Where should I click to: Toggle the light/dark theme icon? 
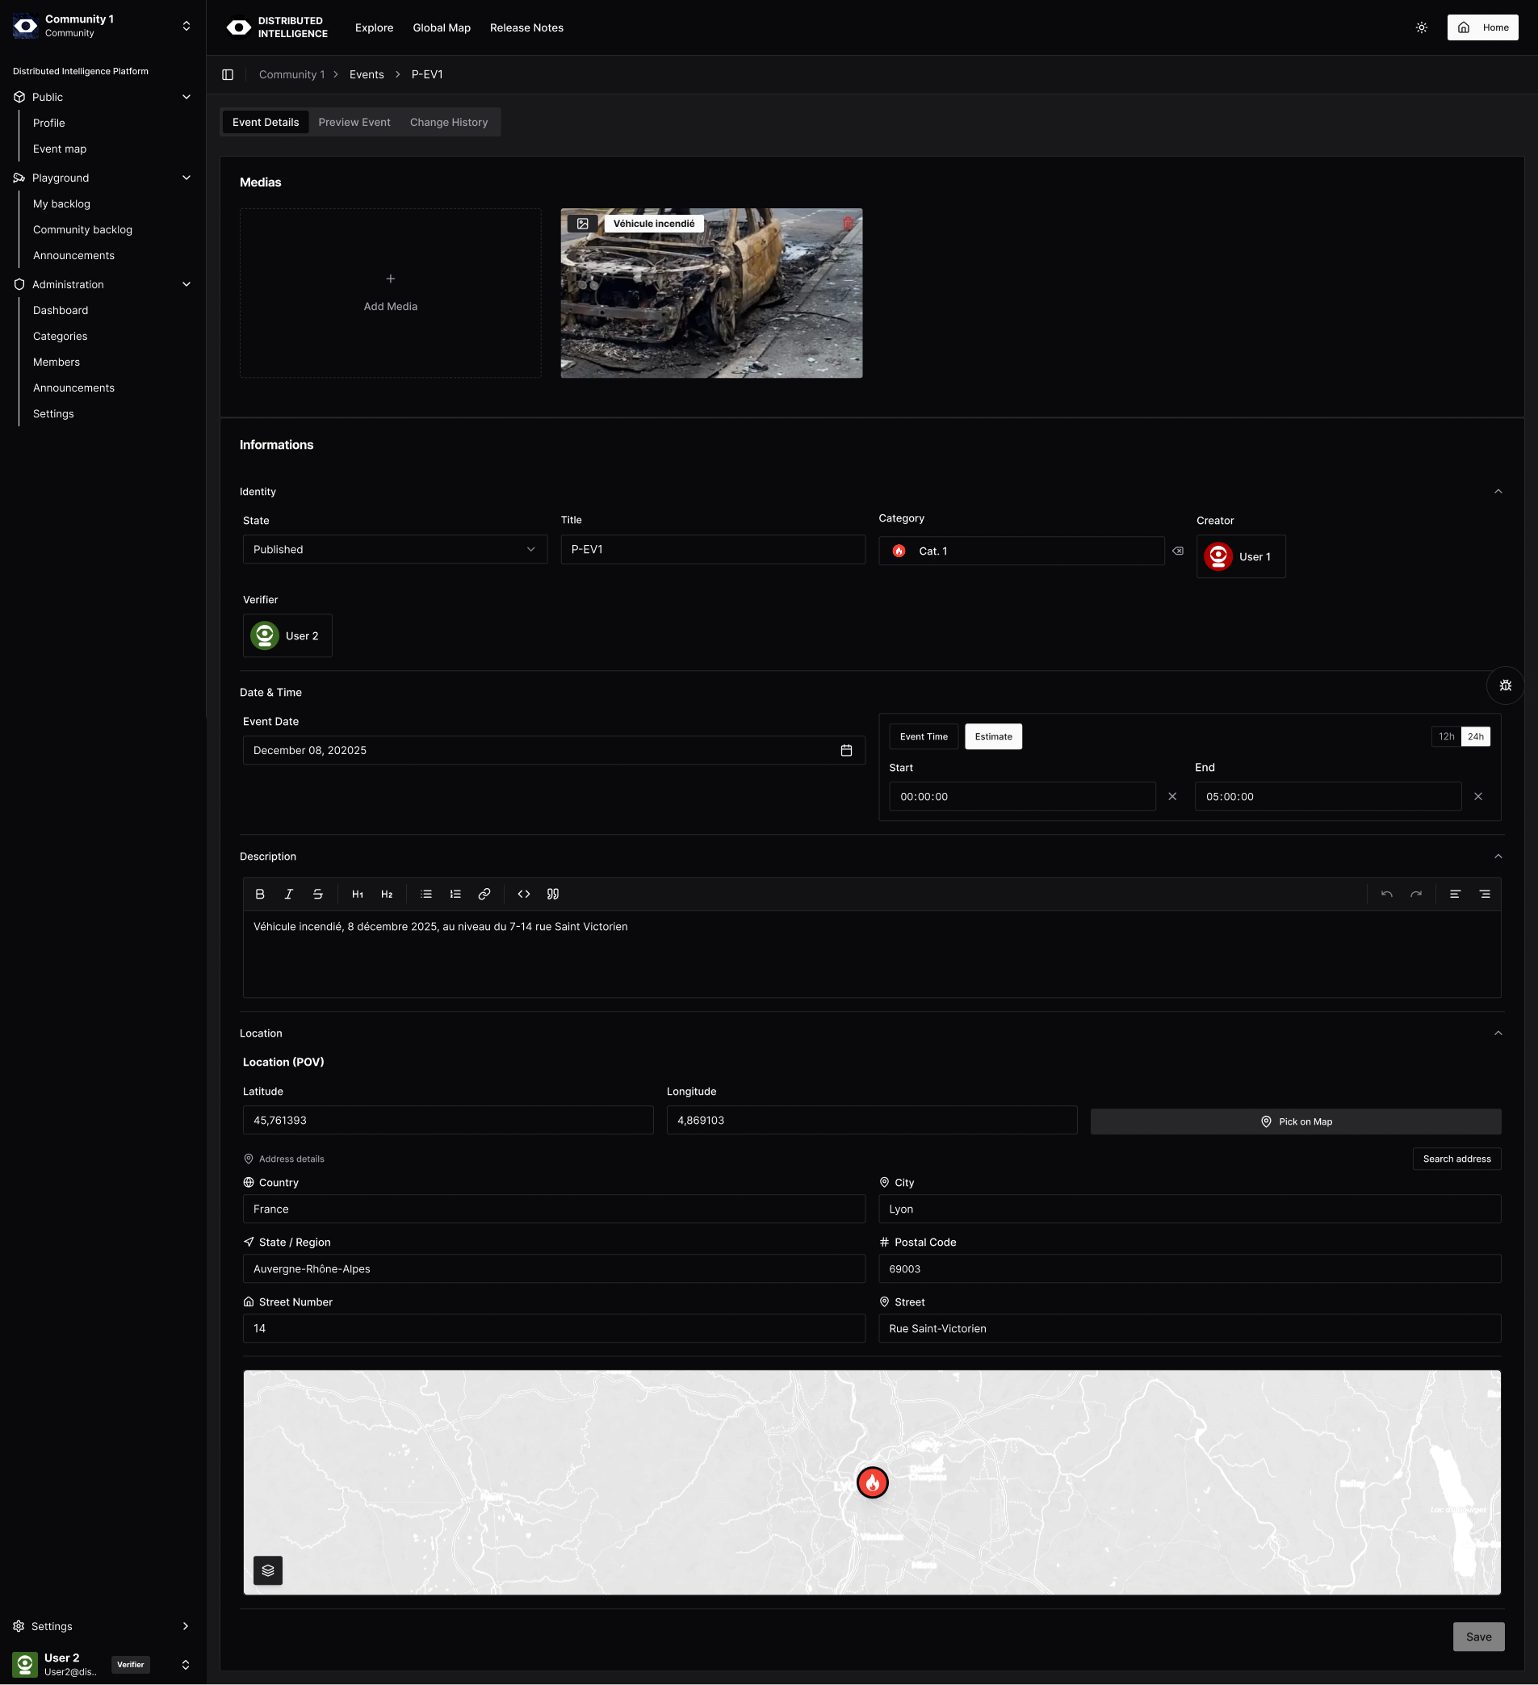(1421, 27)
